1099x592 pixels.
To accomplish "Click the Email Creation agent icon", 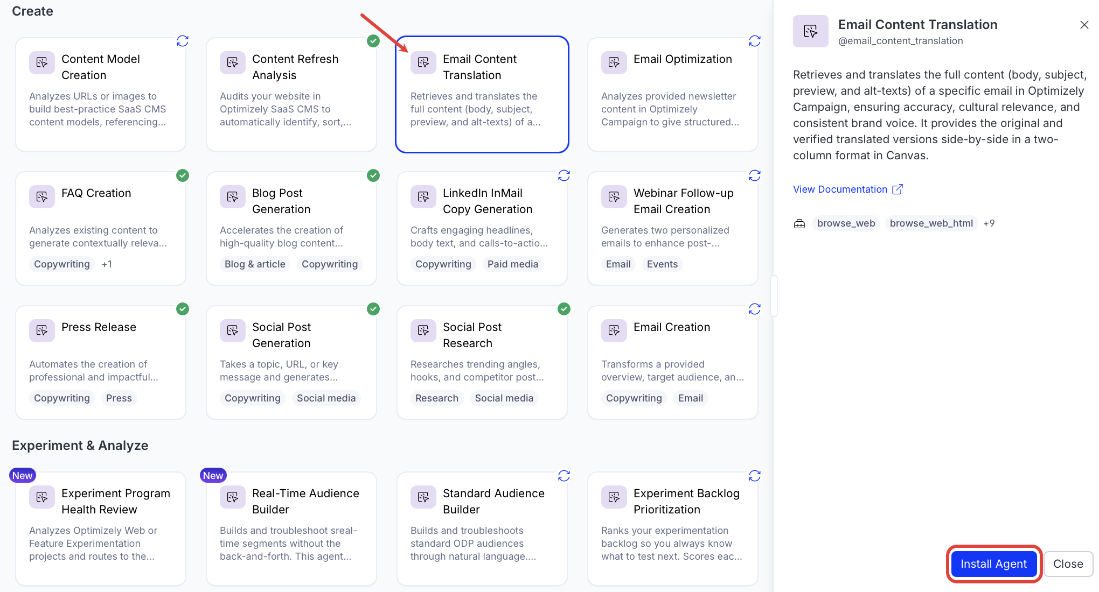I will point(614,330).
